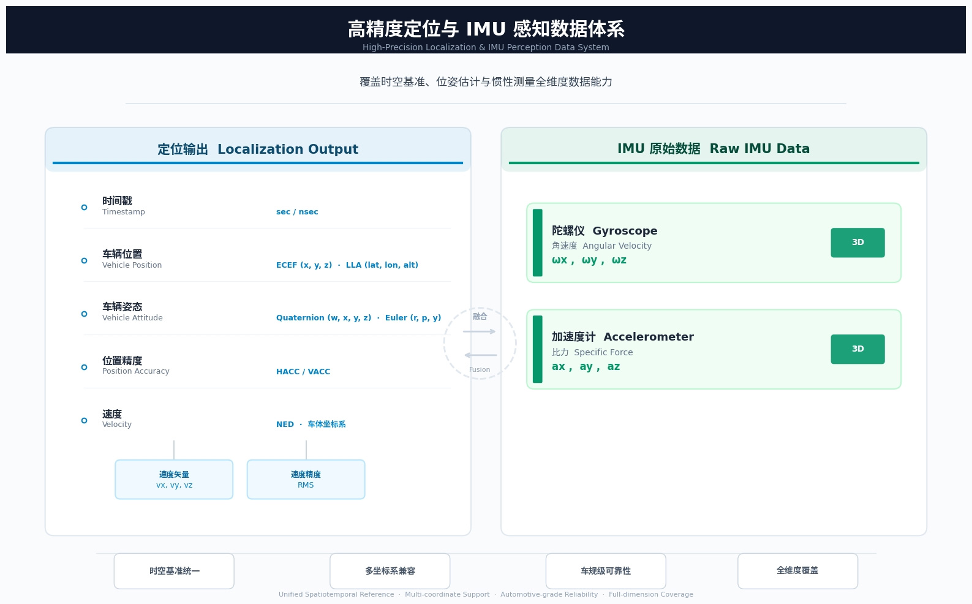The height and width of the screenshot is (604, 972).
Task: Click the ax, ay, az text
Action: (x=586, y=367)
